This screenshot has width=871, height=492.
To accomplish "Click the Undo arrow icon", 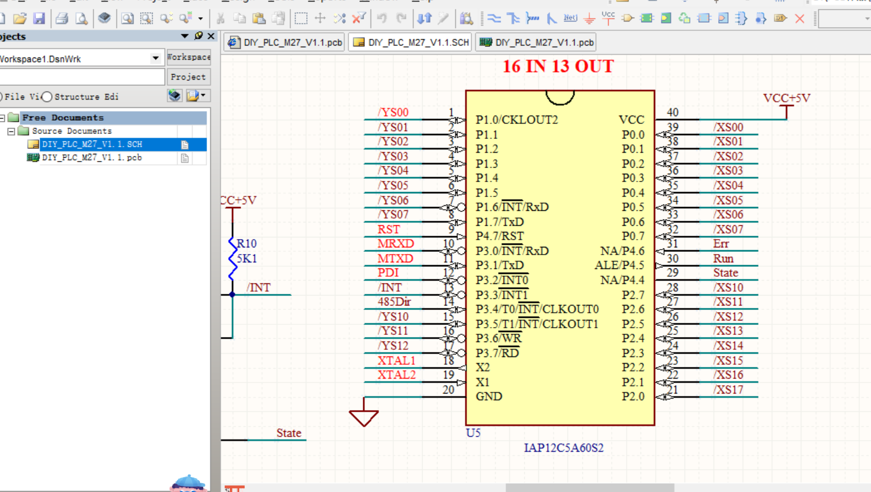I will [382, 18].
